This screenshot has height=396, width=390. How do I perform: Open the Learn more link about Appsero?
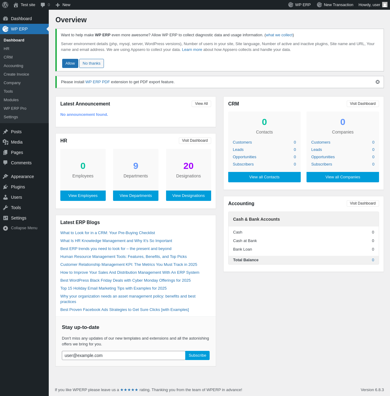click(192, 50)
